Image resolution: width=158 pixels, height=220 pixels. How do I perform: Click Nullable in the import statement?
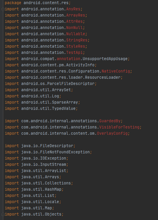click(x=76, y=34)
